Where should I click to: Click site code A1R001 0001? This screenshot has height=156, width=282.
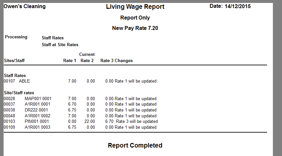pyautogui.click(x=37, y=104)
